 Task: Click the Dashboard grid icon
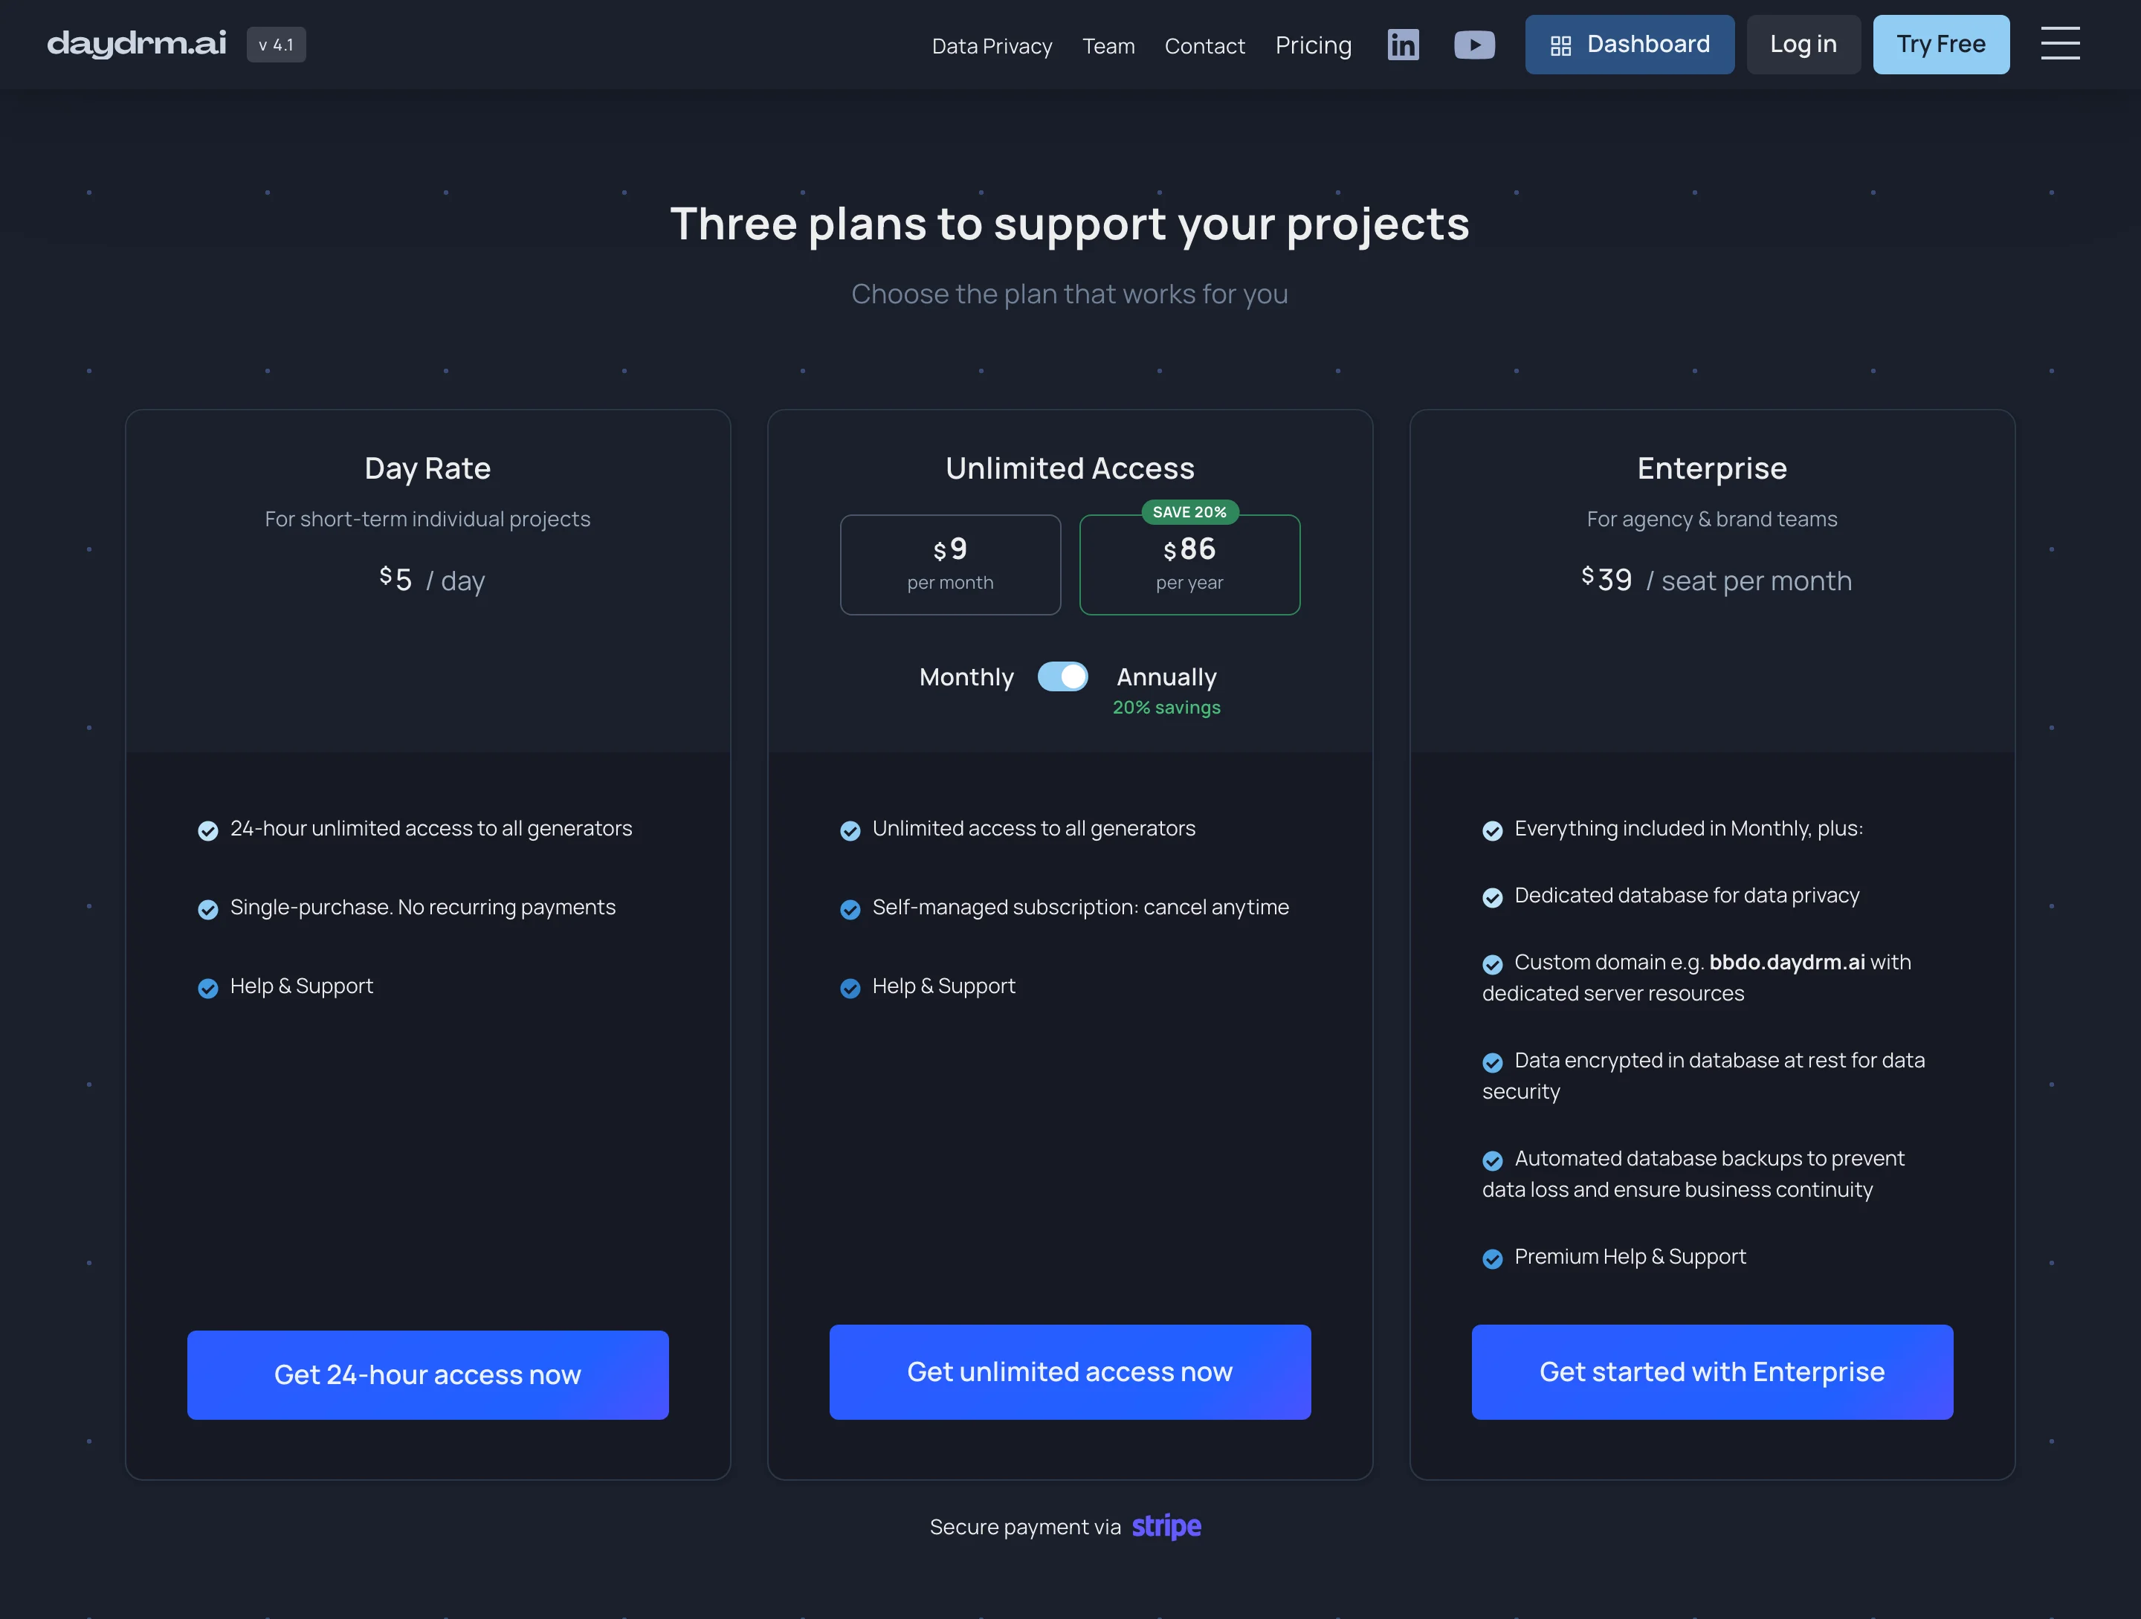pos(1560,45)
